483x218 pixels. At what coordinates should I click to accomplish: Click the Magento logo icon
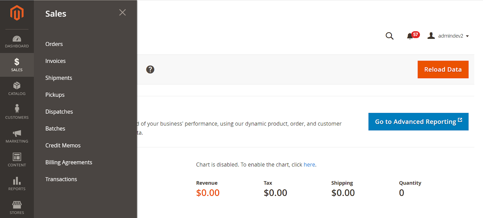[17, 13]
